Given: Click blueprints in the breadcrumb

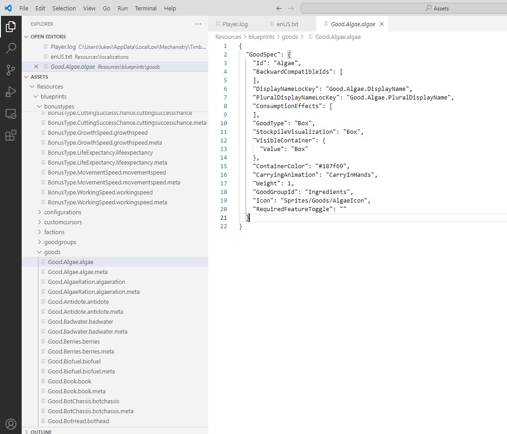Looking at the screenshot, I should pos(261,37).
